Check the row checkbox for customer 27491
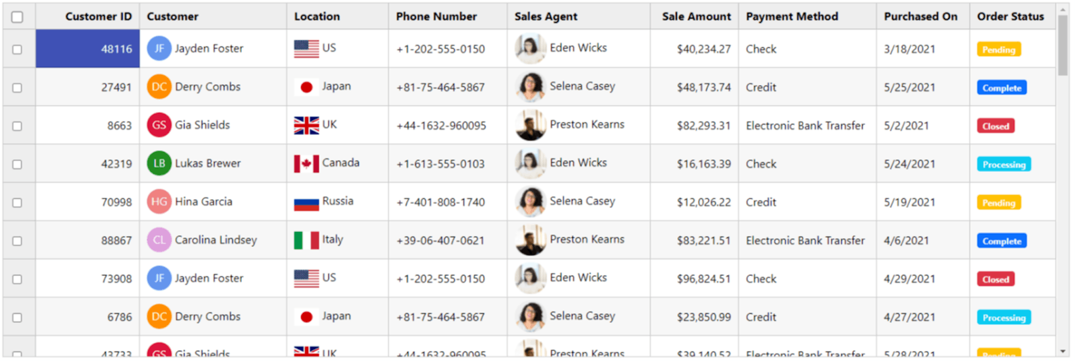The height and width of the screenshot is (361, 1075). click(17, 88)
